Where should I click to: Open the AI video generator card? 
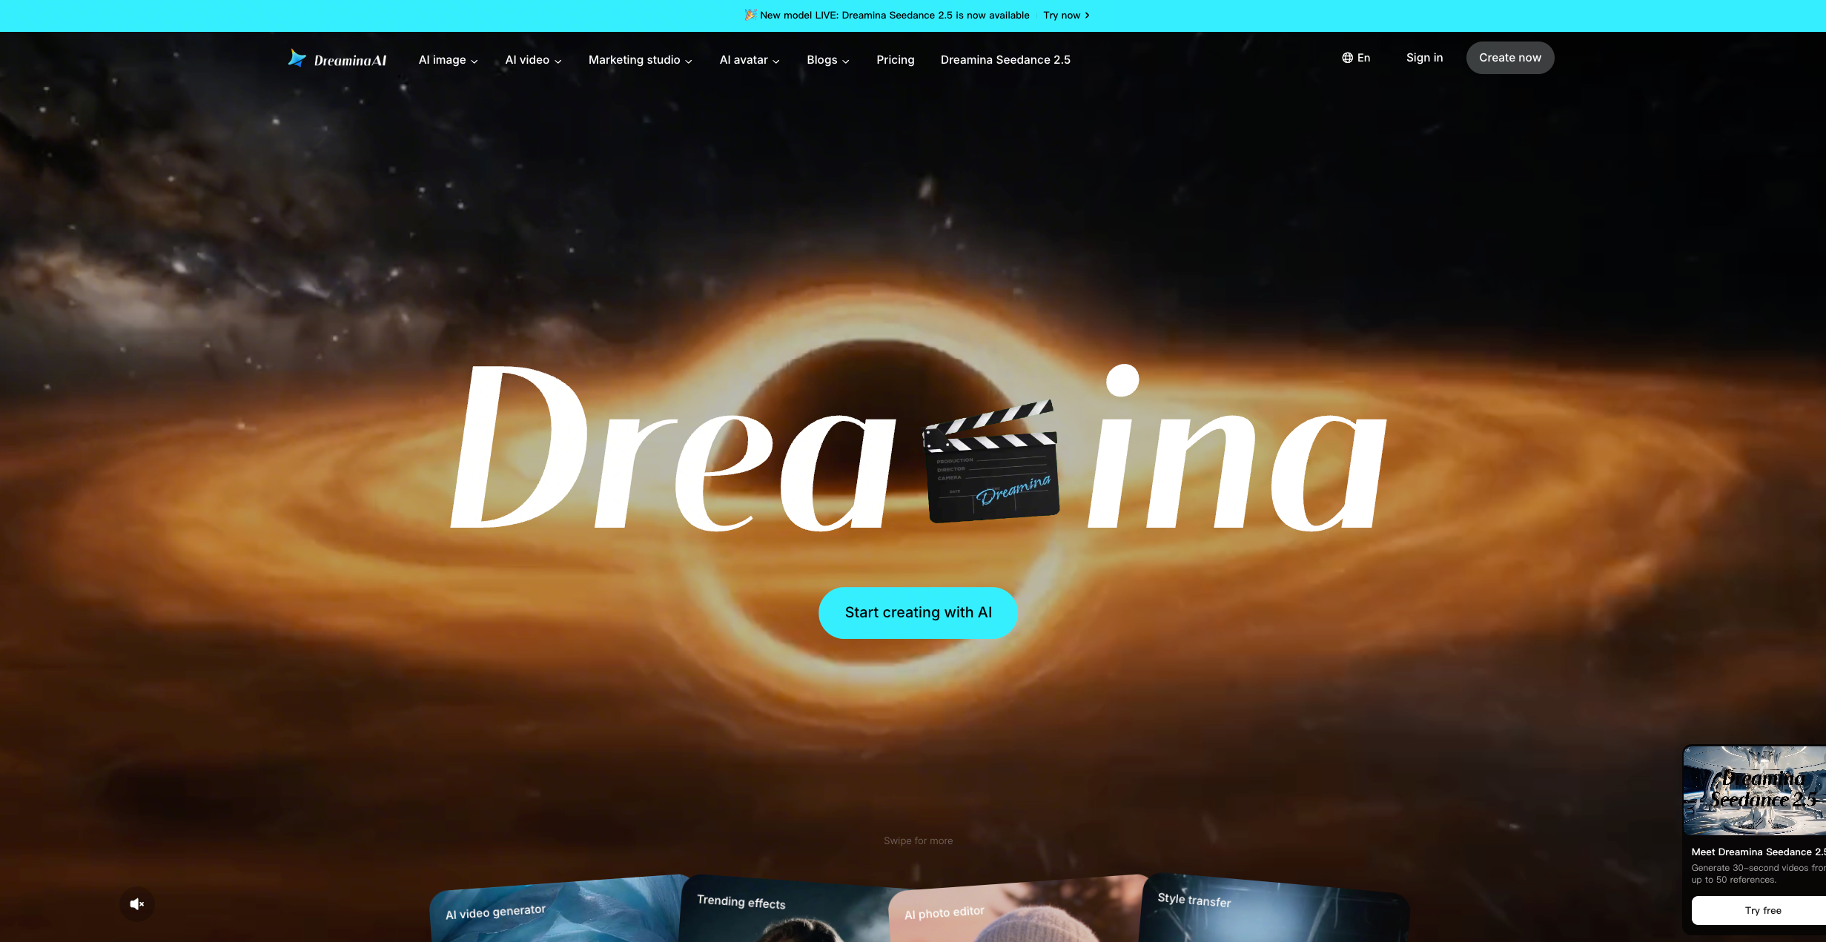pyautogui.click(x=556, y=909)
